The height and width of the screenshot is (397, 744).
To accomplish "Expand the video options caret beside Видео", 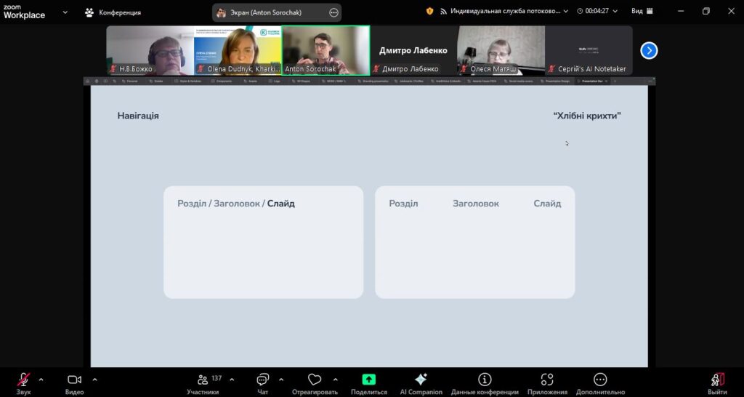I will coord(94,380).
